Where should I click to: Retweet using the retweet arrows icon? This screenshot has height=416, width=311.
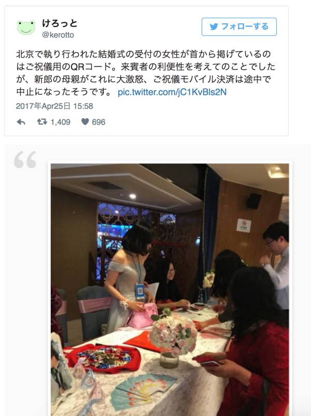coord(42,122)
